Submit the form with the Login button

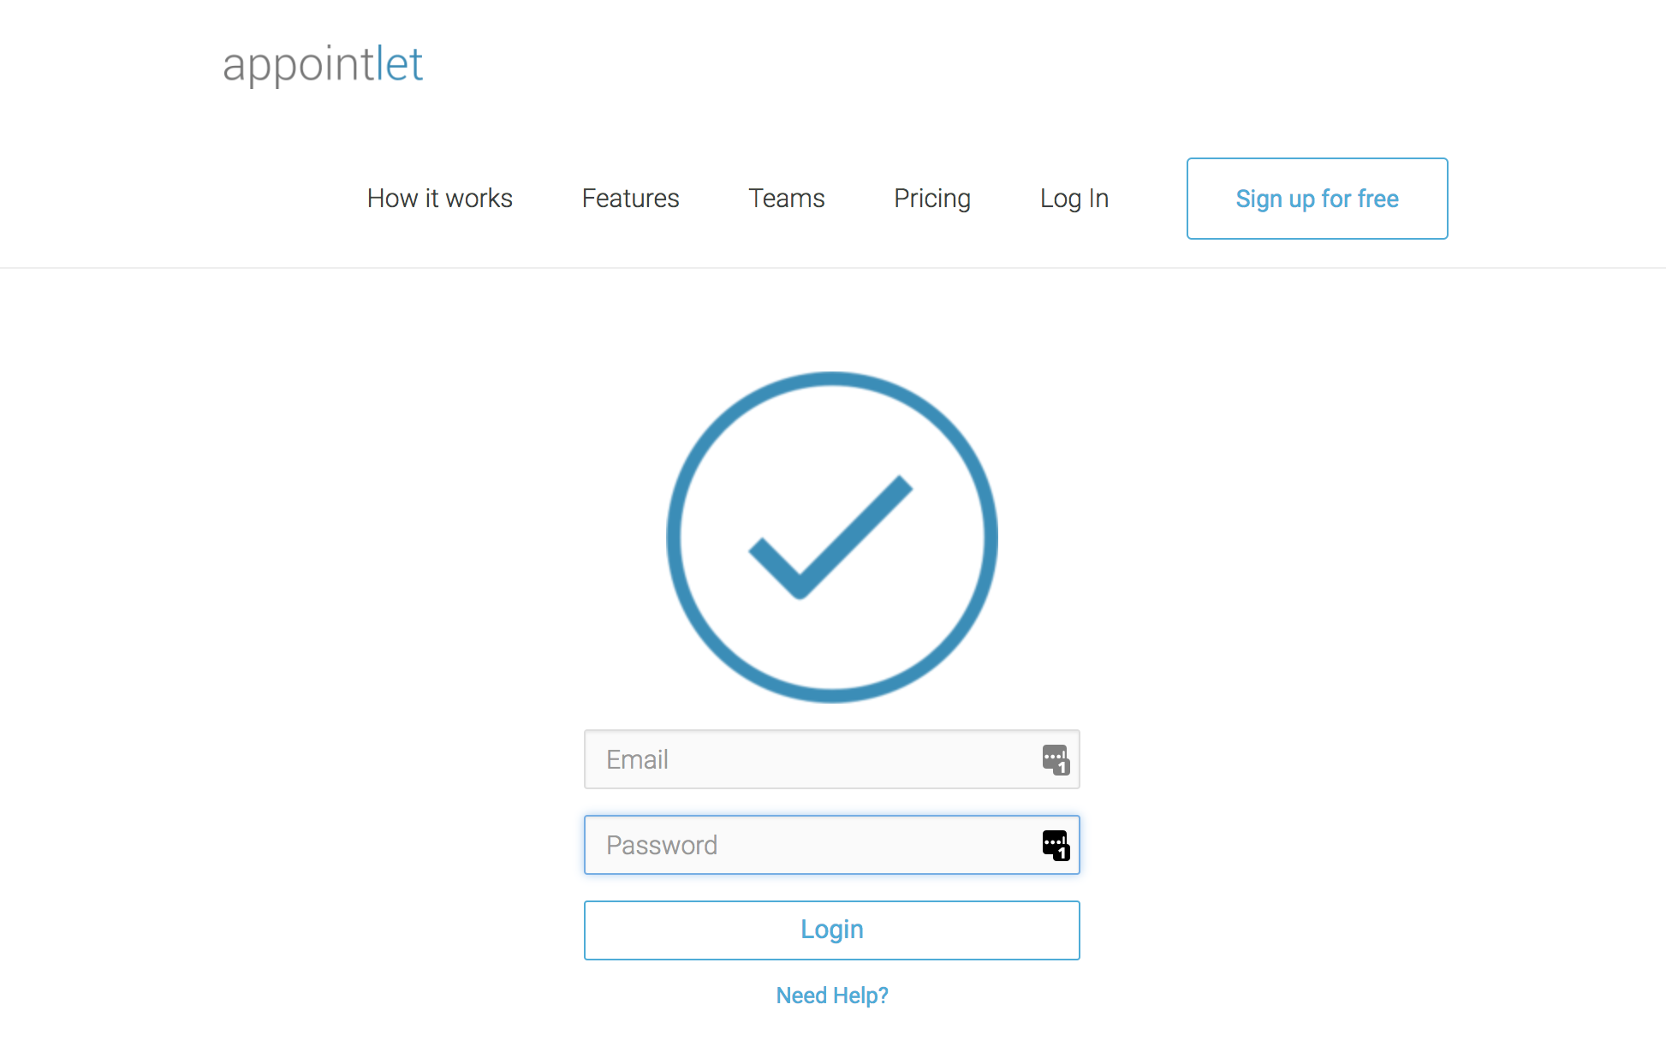(832, 930)
